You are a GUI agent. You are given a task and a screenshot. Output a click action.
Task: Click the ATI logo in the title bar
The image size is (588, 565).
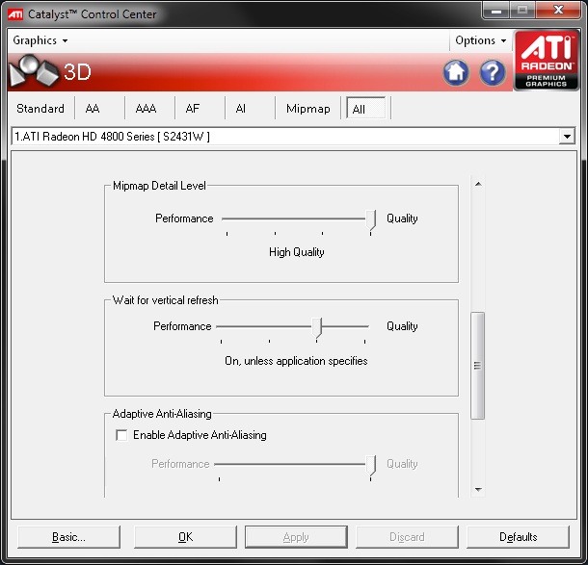[x=15, y=14]
